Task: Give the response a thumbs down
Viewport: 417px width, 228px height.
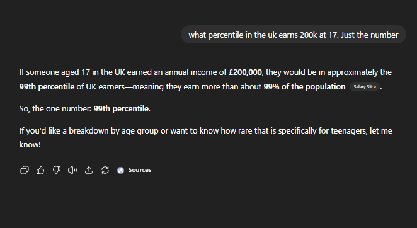Action: pyautogui.click(x=57, y=170)
